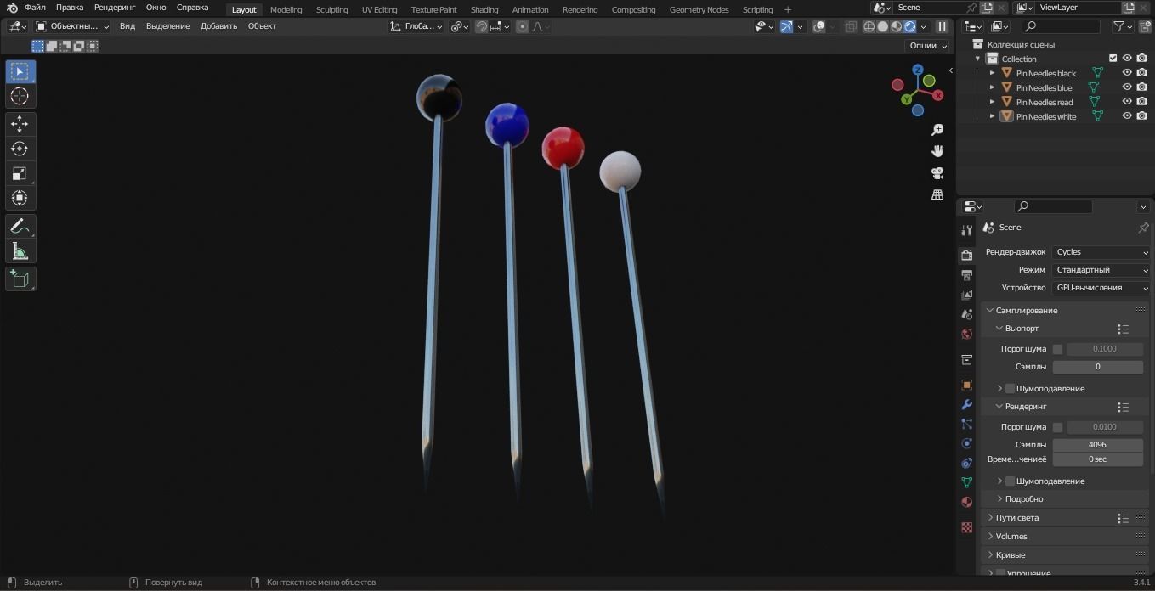Image resolution: width=1155 pixels, height=591 pixels.
Task: Switch to the Shading workspace tab
Action: (x=484, y=9)
